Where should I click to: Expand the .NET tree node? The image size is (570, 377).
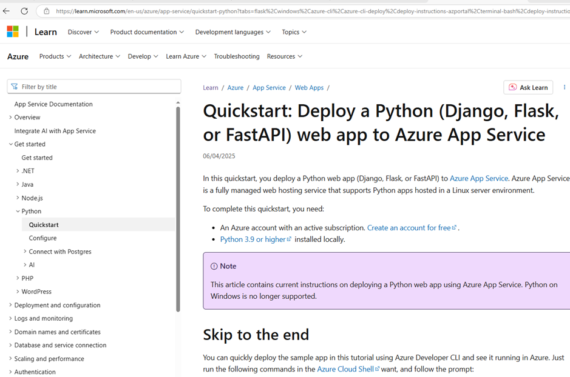point(18,171)
